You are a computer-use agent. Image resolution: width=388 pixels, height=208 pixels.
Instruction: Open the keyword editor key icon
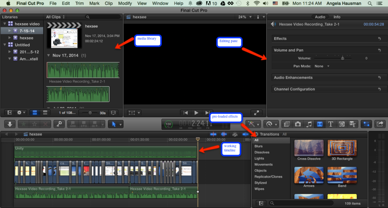(59, 124)
